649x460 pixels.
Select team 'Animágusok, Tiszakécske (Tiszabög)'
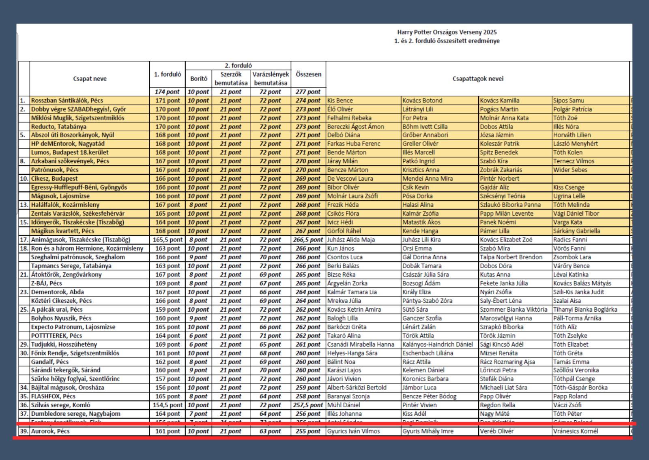[x=81, y=240]
